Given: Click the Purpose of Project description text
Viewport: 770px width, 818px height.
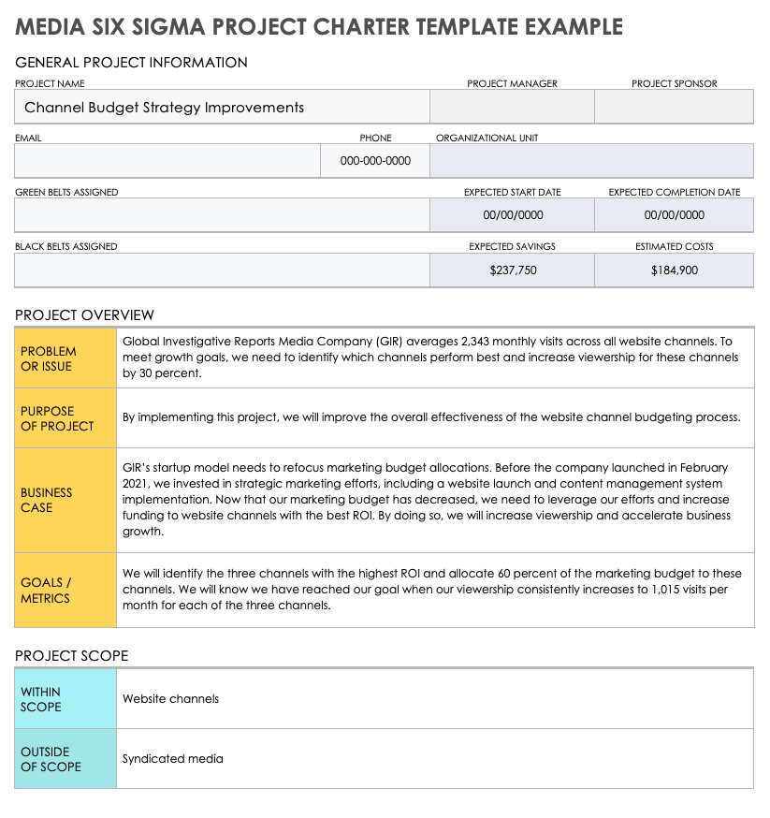Looking at the screenshot, I should pos(431,417).
